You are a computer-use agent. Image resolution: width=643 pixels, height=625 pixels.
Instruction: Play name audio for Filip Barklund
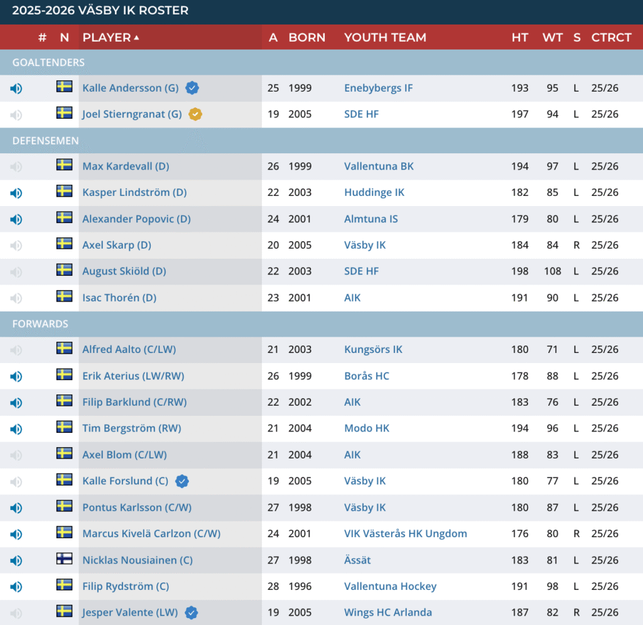coord(16,403)
